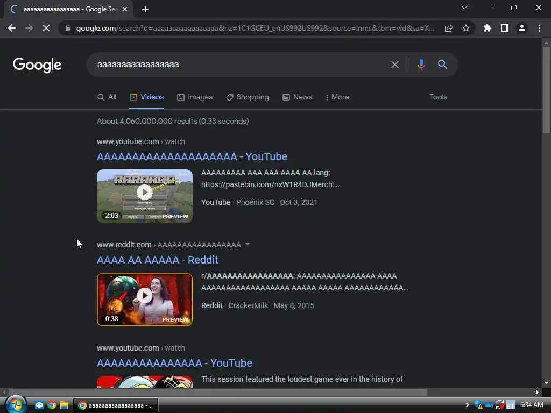Viewport: 551px width, 413px height.
Task: Click the forward navigation arrow
Action: click(29, 28)
